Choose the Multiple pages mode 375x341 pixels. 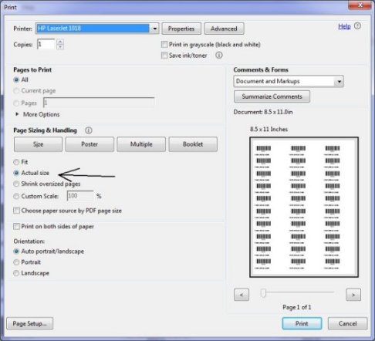click(141, 144)
